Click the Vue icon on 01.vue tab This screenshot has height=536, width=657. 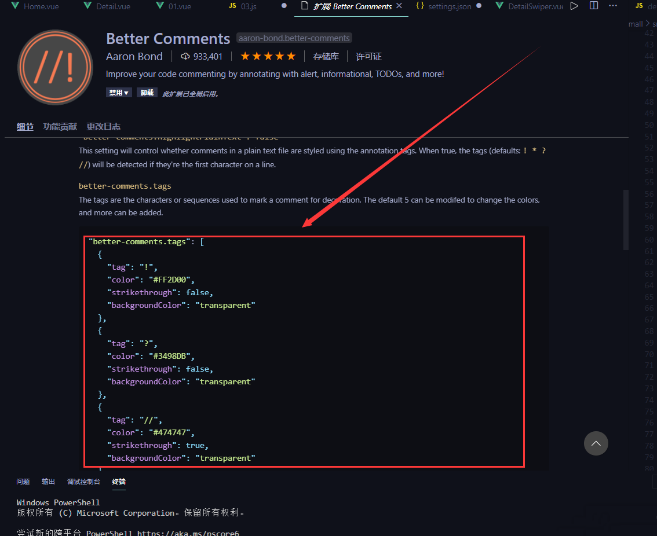tap(160, 6)
